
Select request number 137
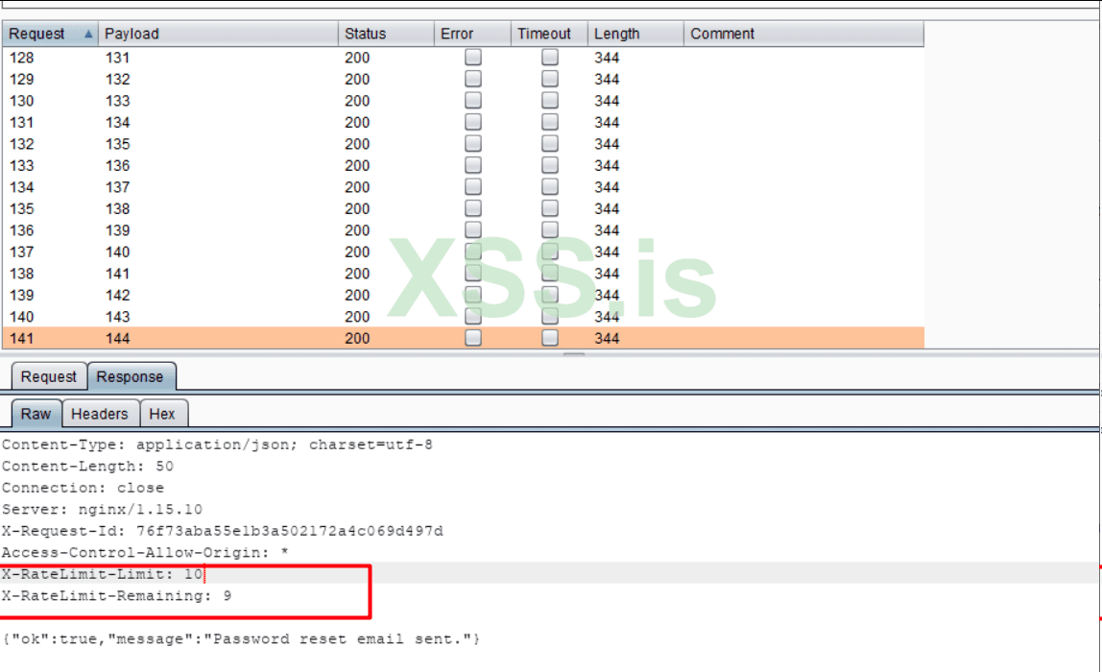pyautogui.click(x=22, y=252)
